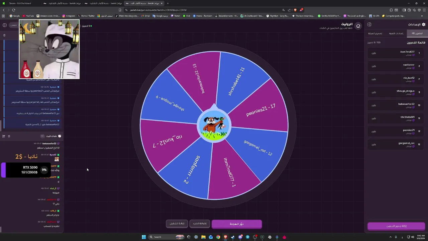Click babasanfor22 username in chat
This screenshot has width=428, height=241.
[x=49, y=144]
